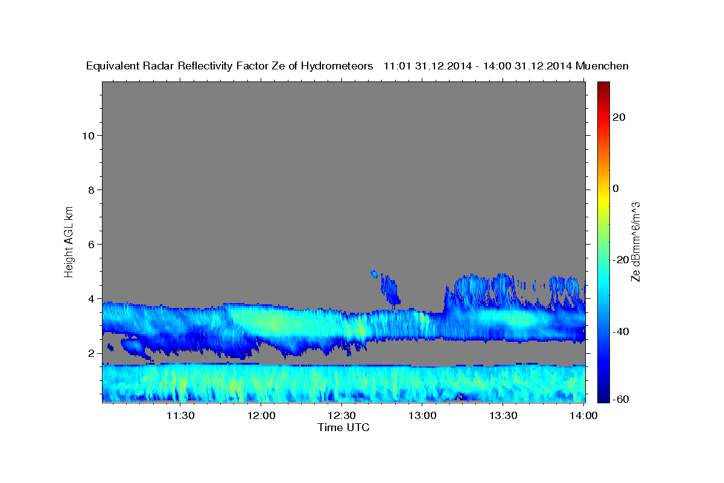This screenshot has width=724, height=483.
Task: Click the height axis label '8'
Action: coord(91,190)
